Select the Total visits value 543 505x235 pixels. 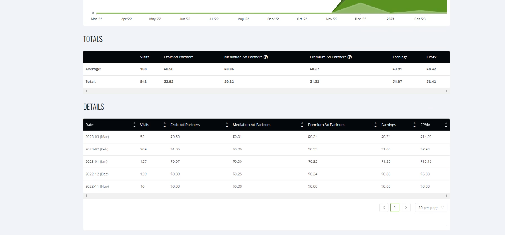144,82
